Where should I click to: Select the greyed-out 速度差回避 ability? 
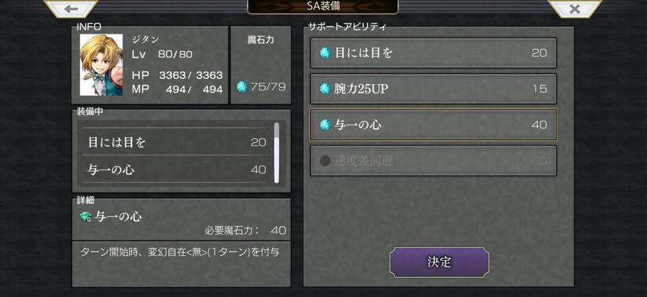pos(433,161)
